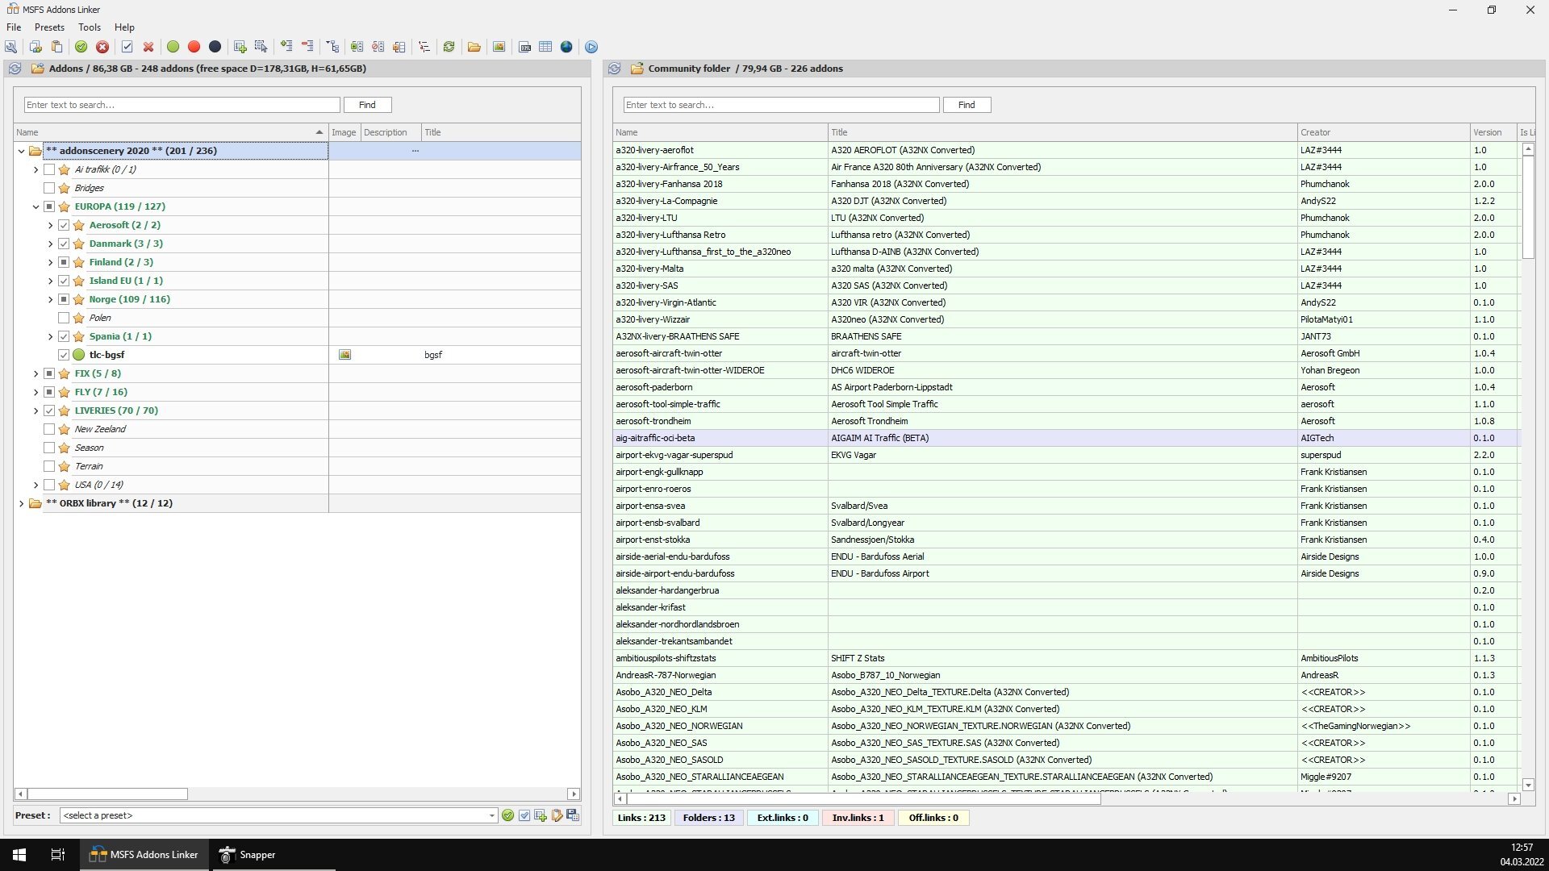Click the red circle X deactivate icon
1549x871 pixels.
tap(102, 47)
